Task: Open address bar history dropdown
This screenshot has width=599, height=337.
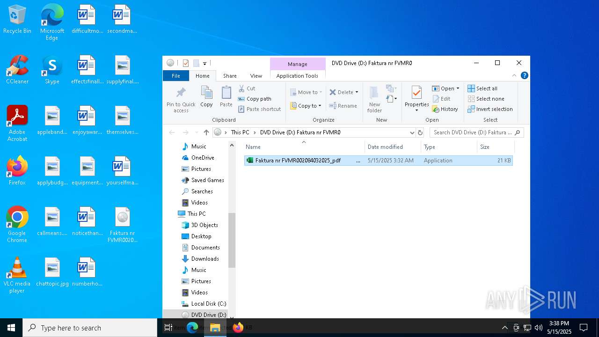Action: pyautogui.click(x=412, y=132)
